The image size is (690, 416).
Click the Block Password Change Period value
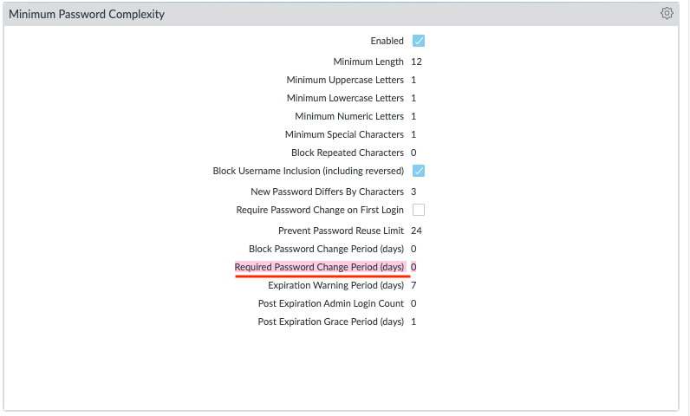click(x=413, y=250)
